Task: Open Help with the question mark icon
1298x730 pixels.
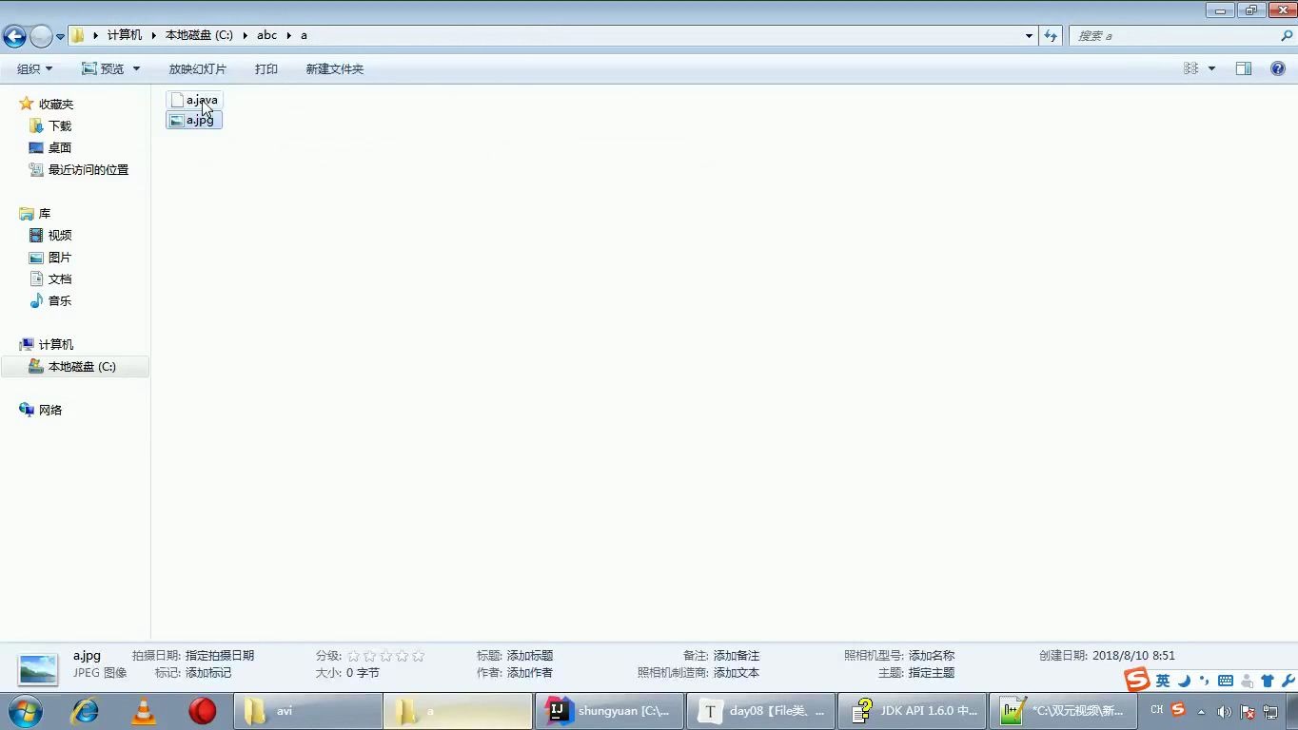Action: [x=1278, y=68]
